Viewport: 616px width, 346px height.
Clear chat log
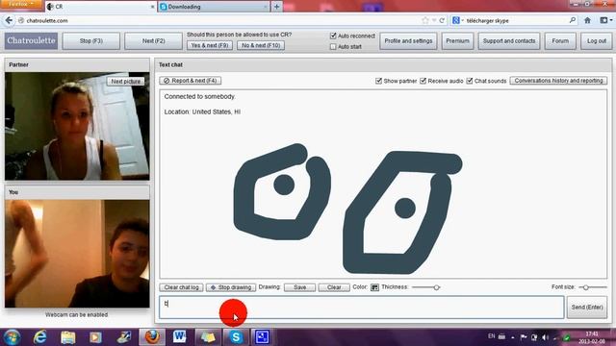[x=182, y=287]
